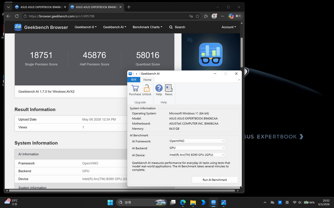This screenshot has height=208, width=334.
Task: Open browser settings and more menu
Action: [222, 16]
